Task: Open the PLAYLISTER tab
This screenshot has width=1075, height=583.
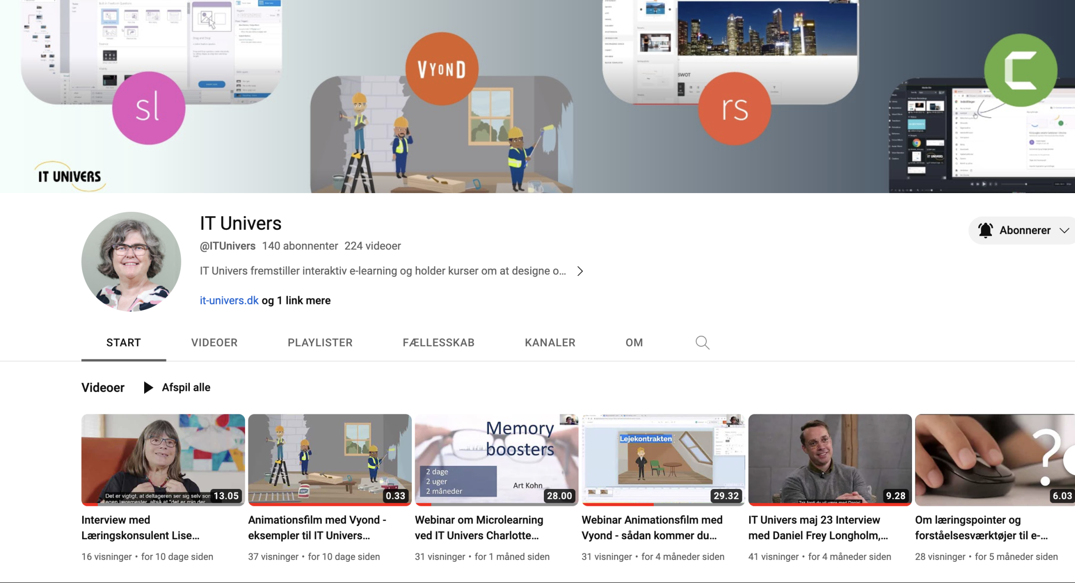Action: pyautogui.click(x=320, y=342)
